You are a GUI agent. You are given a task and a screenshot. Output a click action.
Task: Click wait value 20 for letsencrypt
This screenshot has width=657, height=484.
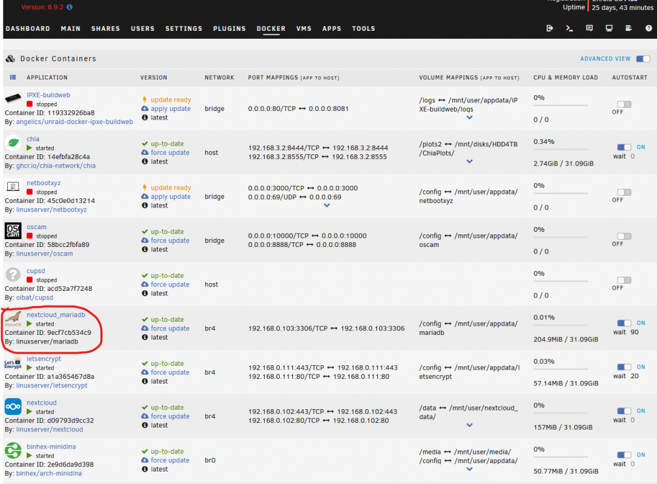[635, 376]
